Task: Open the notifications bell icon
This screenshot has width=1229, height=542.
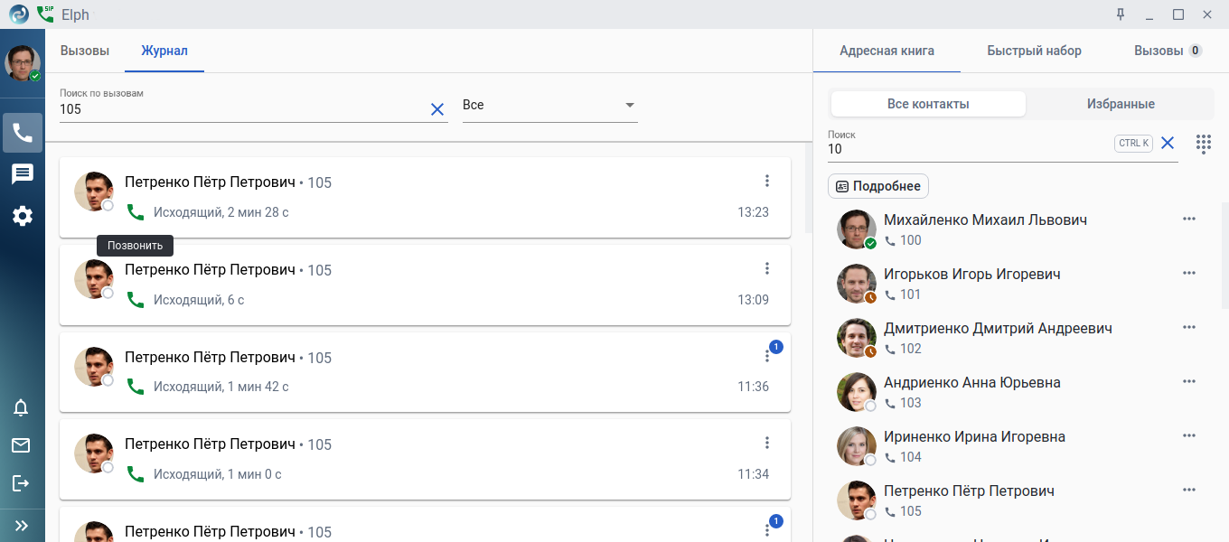Action: [x=21, y=407]
